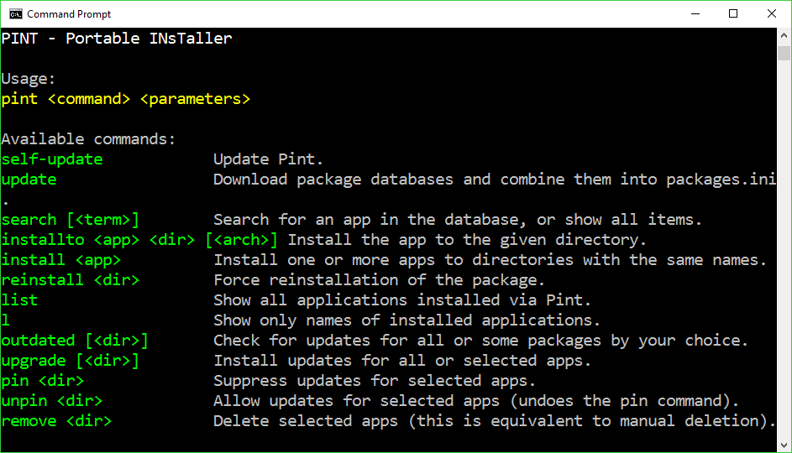
Task: Click 'Delete selected apps' description
Action: [x=495, y=421]
